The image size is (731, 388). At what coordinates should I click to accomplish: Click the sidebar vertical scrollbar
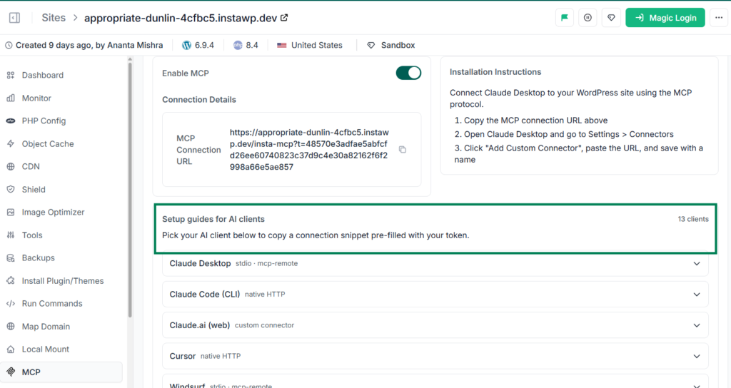tap(130, 188)
